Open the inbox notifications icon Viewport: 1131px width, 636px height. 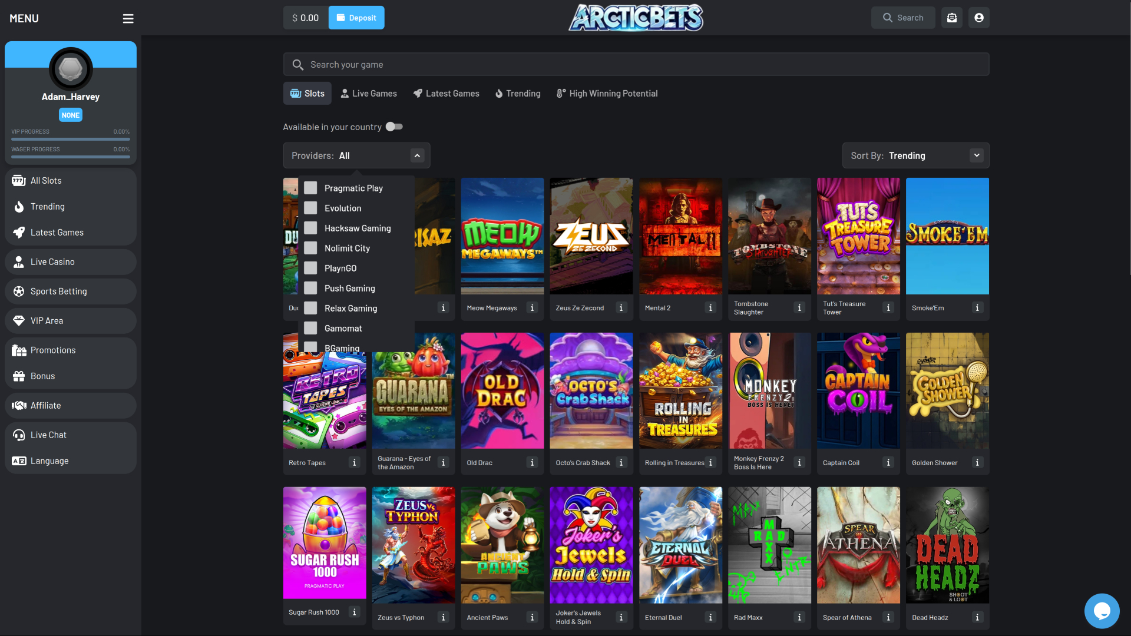coord(952,18)
